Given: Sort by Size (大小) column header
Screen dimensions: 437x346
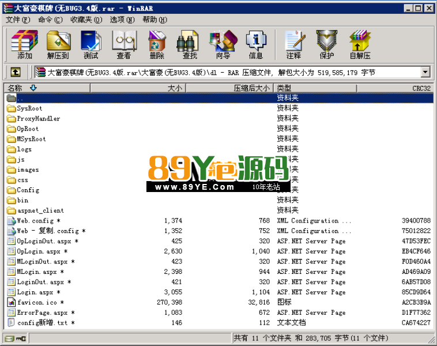Looking at the screenshot, I should click(x=138, y=88).
